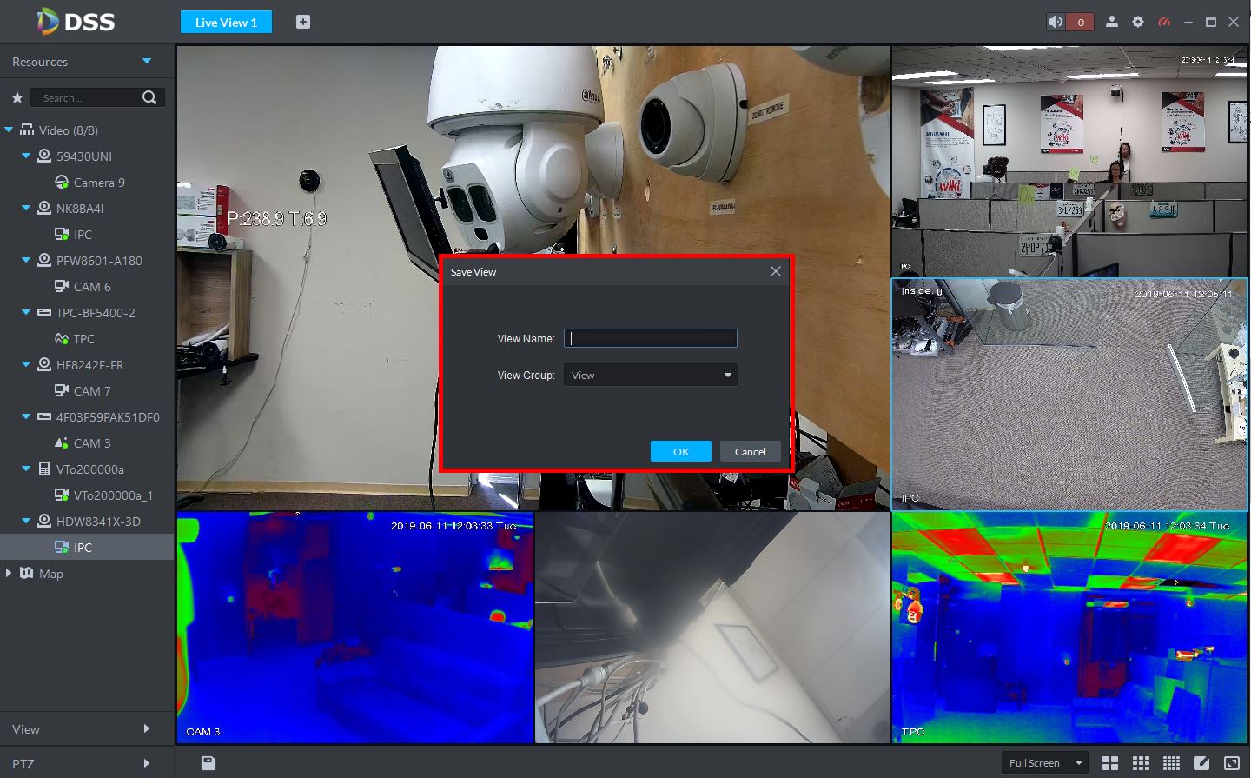Cancel the Save View dialog
This screenshot has width=1251, height=778.
pos(751,451)
